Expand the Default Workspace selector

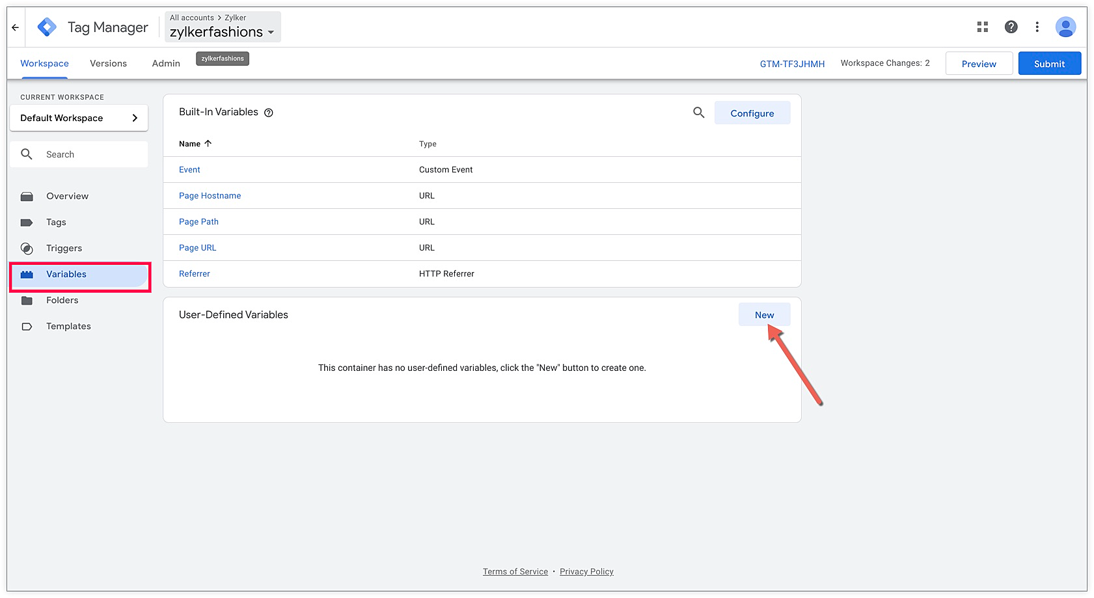(x=79, y=118)
